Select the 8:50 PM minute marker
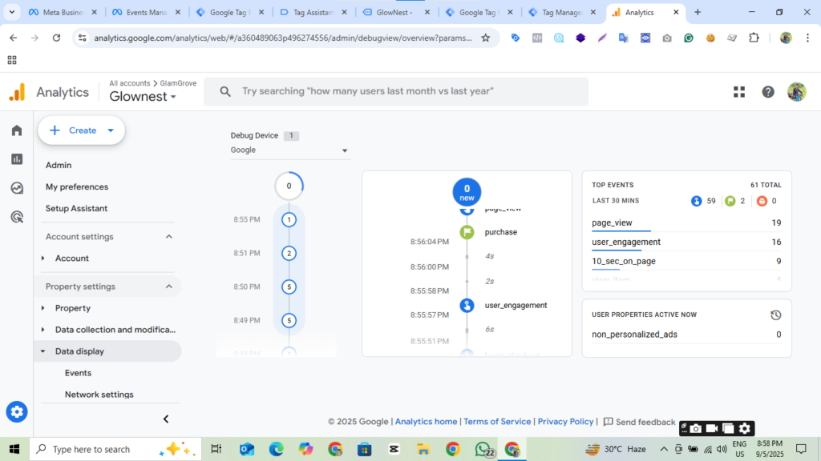 point(289,287)
